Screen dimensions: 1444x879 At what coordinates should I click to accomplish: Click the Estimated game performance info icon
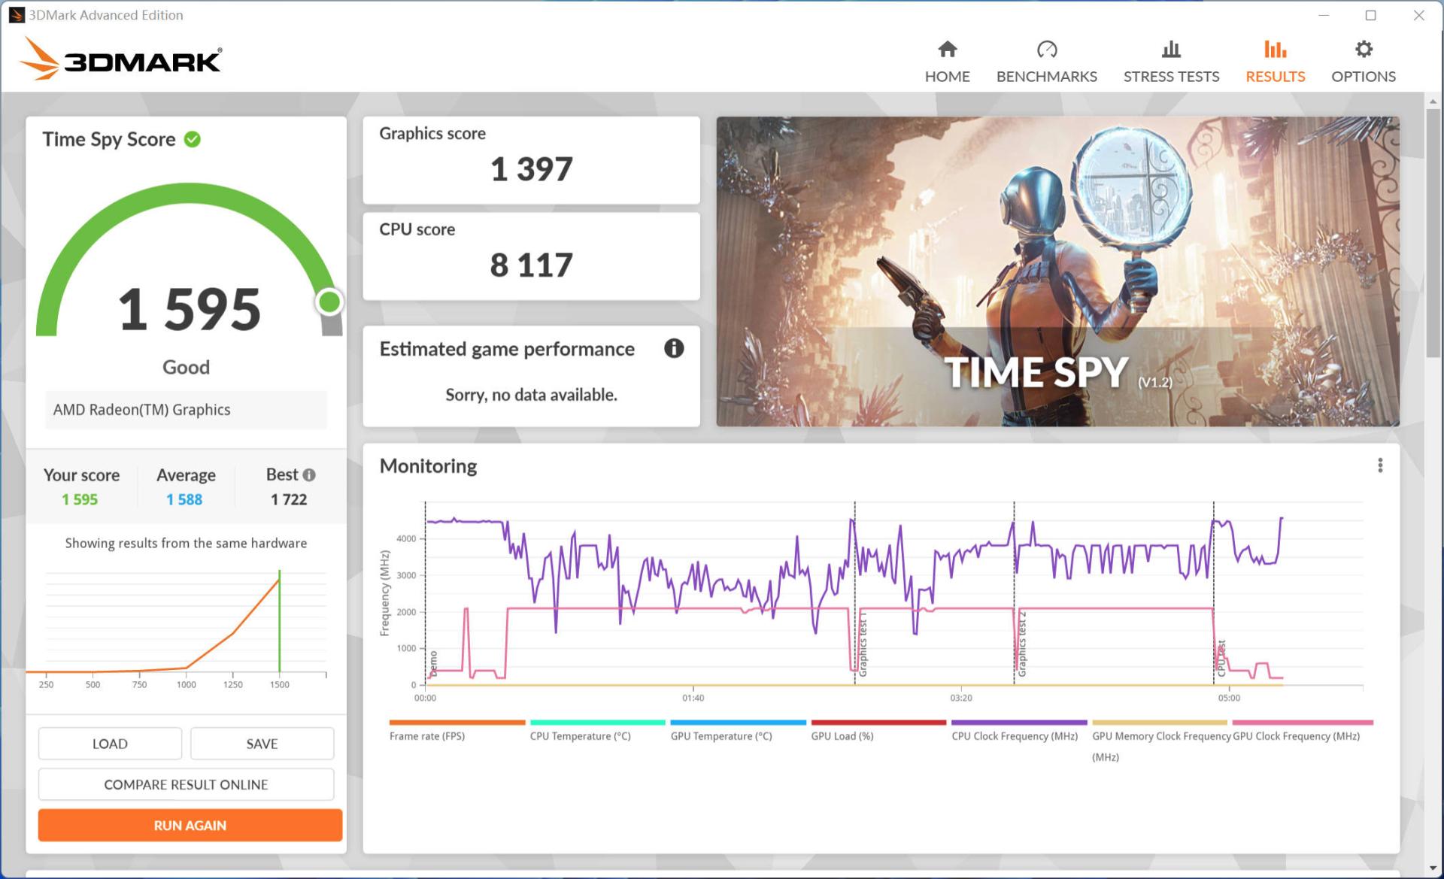[x=673, y=348]
